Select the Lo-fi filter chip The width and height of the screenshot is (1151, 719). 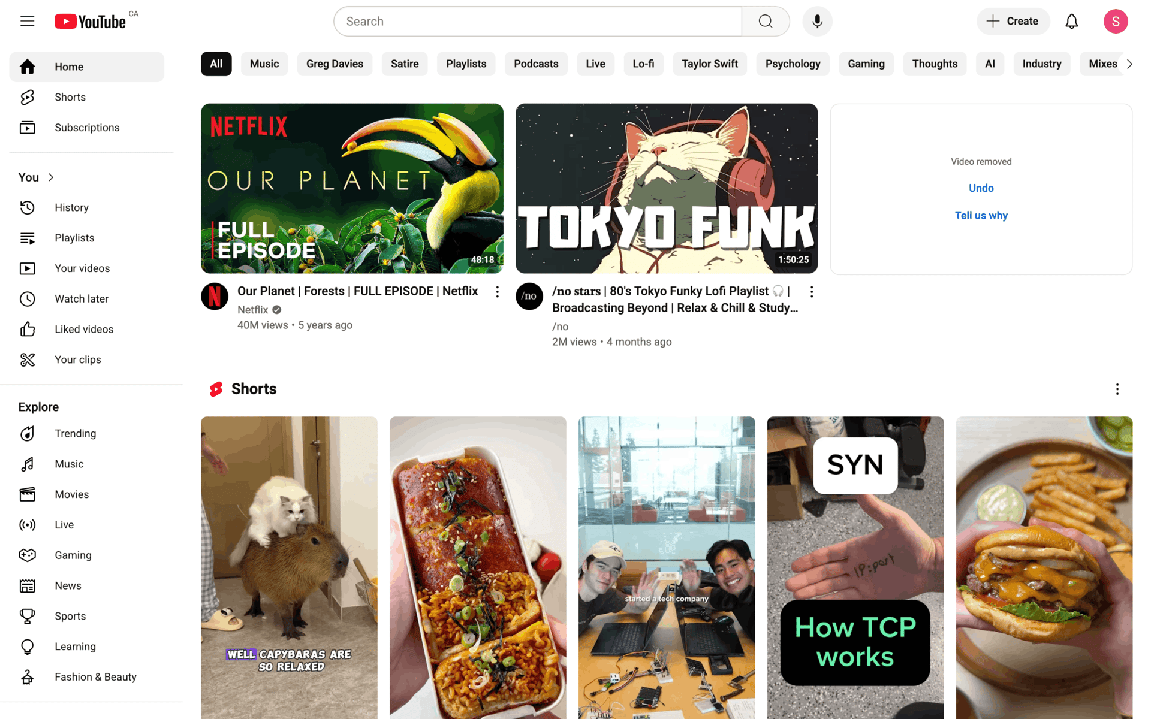643,64
